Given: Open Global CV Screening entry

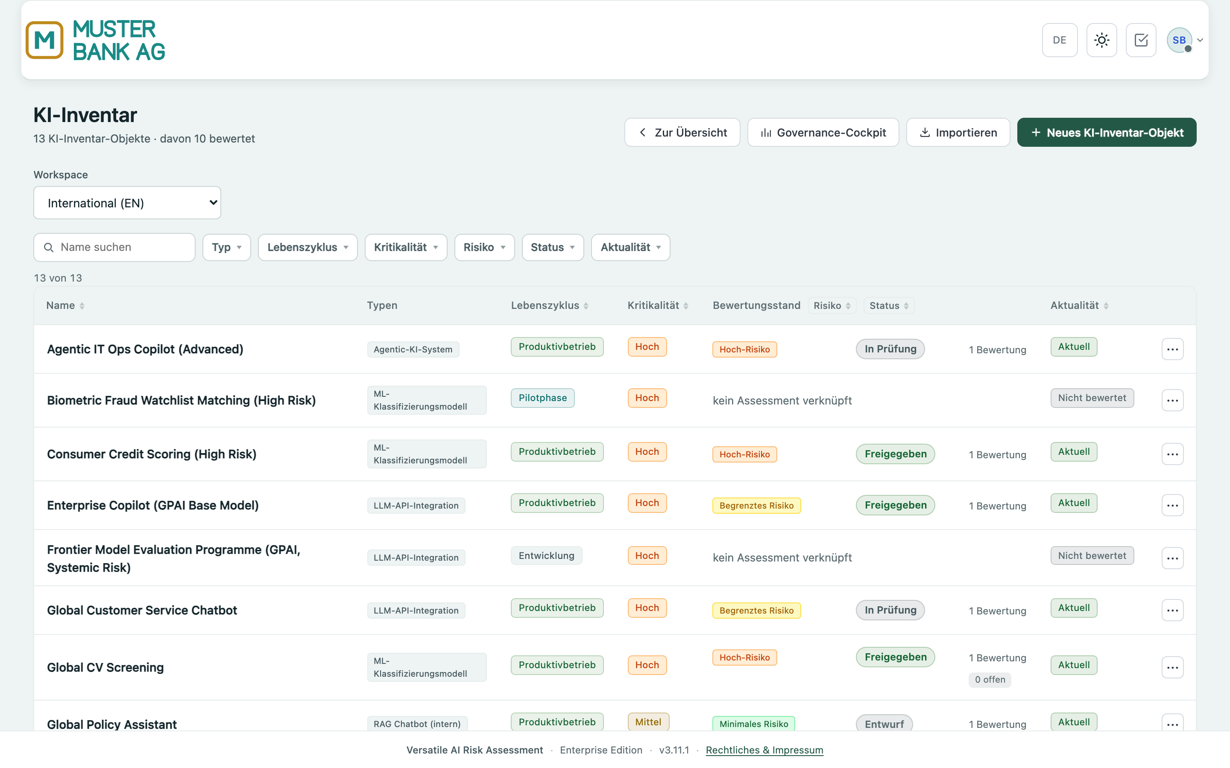Looking at the screenshot, I should click(x=105, y=667).
